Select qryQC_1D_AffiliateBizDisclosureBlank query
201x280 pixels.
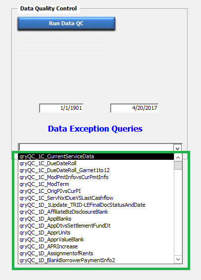96,212
